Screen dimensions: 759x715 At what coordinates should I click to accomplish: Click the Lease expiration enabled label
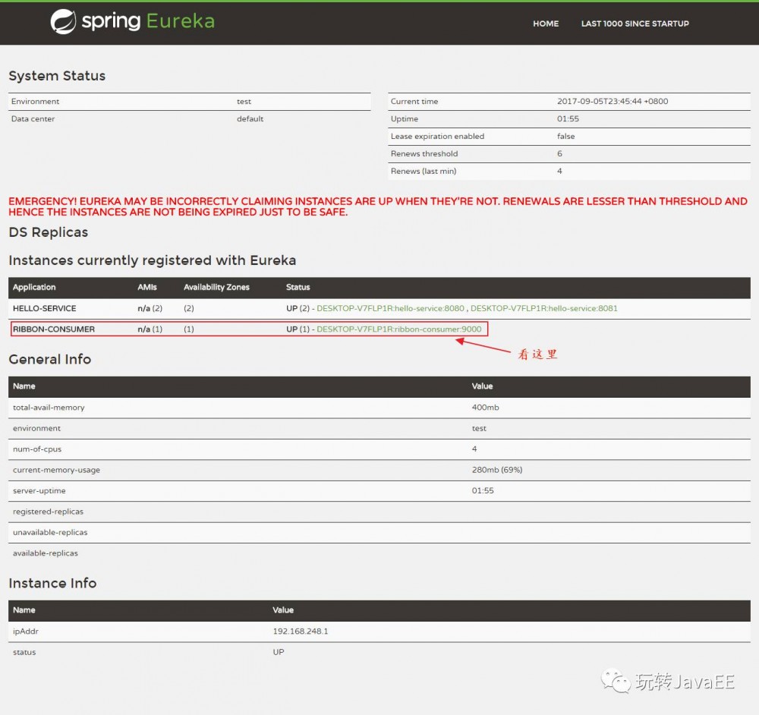point(437,136)
